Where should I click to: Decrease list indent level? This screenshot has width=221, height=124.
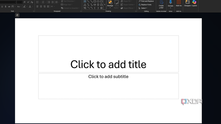click(49, 2)
